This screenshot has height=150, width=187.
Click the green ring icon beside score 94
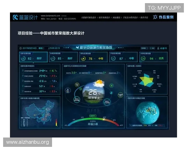(143, 58)
